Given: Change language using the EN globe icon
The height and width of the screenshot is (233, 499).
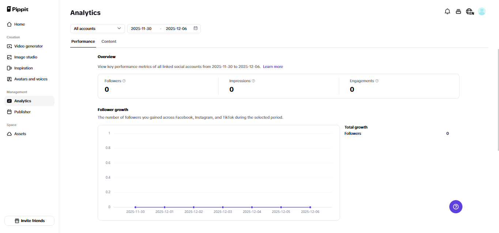Looking at the screenshot, I should coord(469,11).
